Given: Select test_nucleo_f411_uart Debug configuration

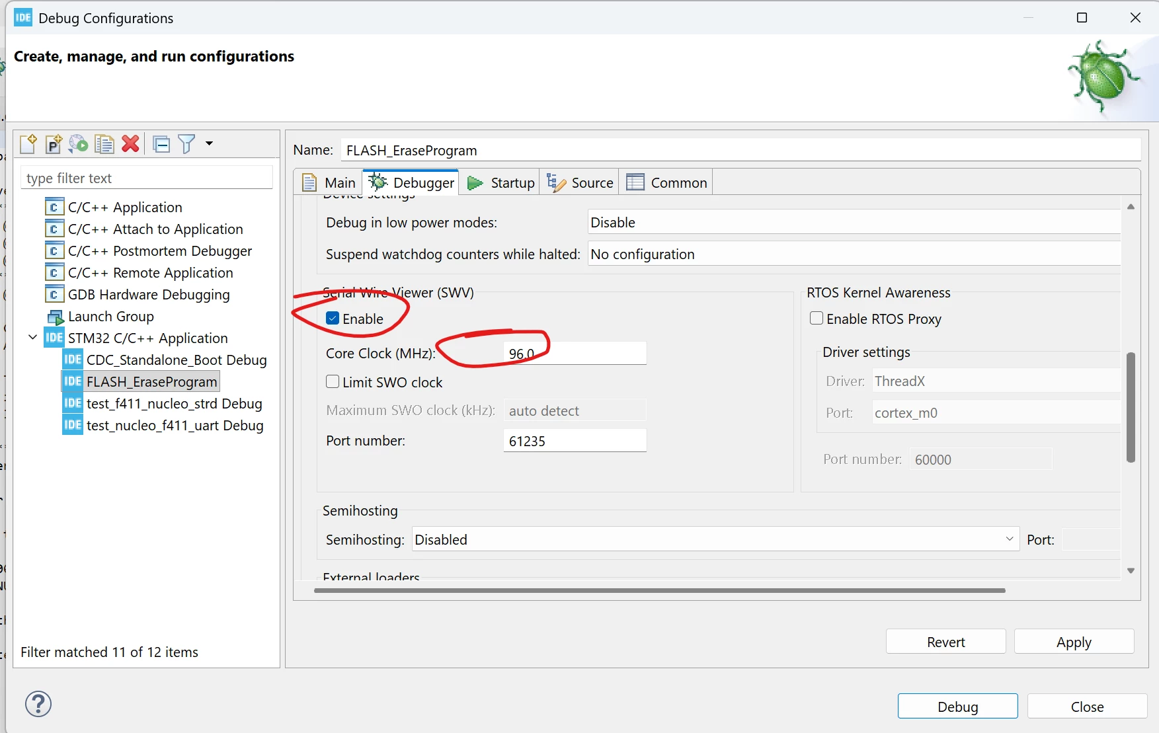Looking at the screenshot, I should [163, 426].
